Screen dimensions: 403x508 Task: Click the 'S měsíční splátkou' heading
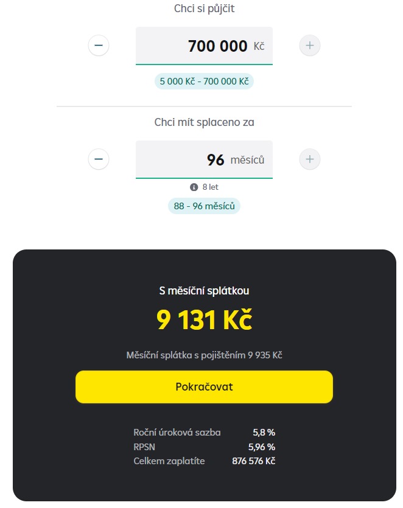[204, 291]
